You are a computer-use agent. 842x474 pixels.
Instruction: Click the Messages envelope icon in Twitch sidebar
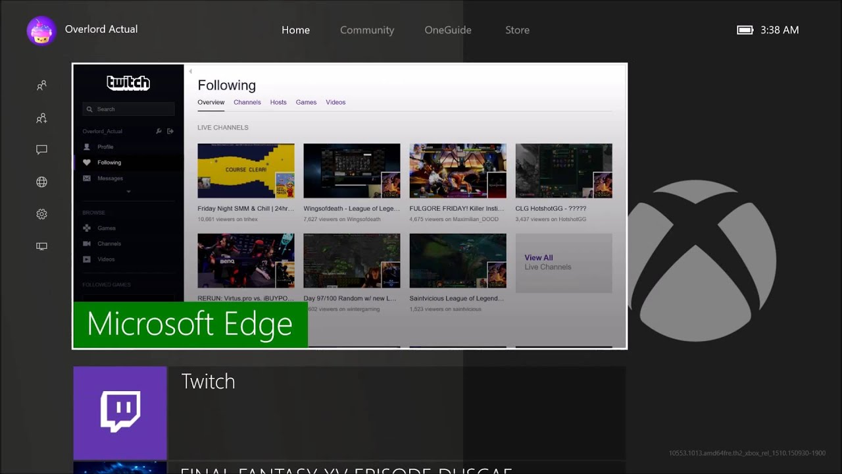[87, 178]
